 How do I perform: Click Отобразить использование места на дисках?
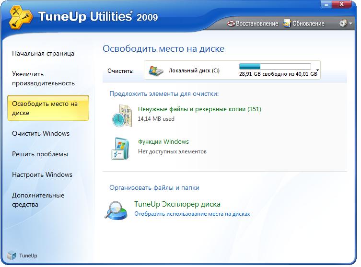(192, 214)
